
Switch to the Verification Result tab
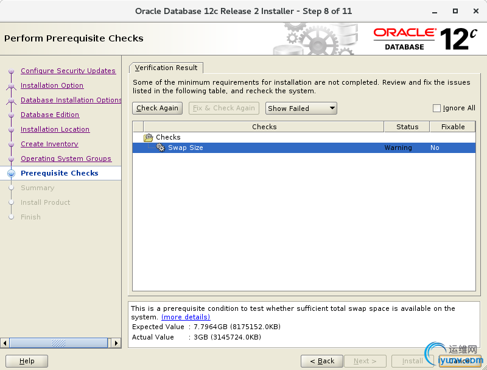click(x=166, y=68)
